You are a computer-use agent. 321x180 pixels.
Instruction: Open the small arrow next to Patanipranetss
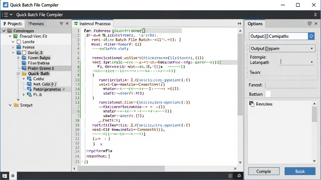point(64,89)
